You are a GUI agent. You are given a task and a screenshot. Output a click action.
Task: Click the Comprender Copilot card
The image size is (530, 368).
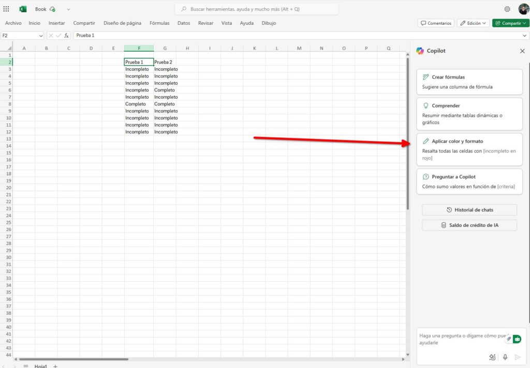[x=469, y=114]
